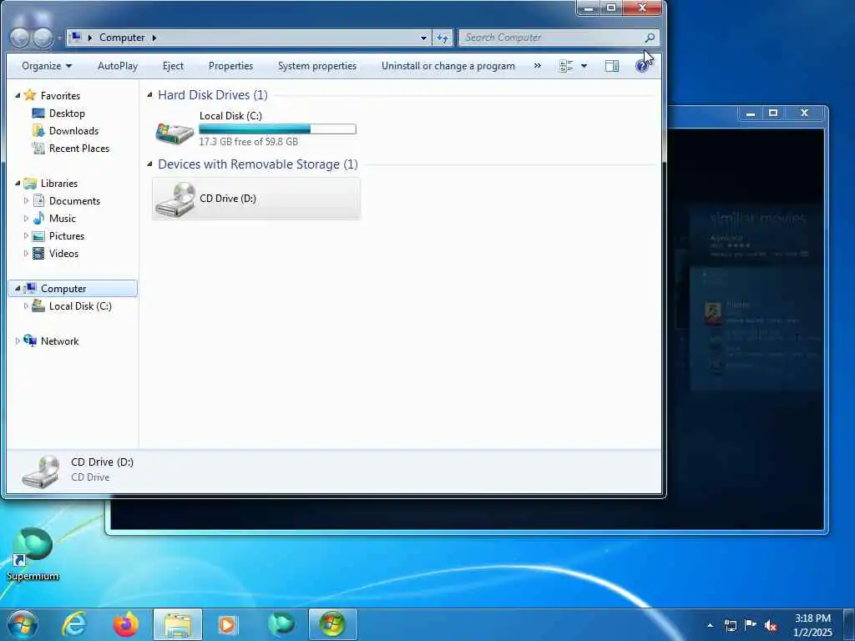Choose Uninstall or change a program
This screenshot has height=641, width=855.
[448, 66]
